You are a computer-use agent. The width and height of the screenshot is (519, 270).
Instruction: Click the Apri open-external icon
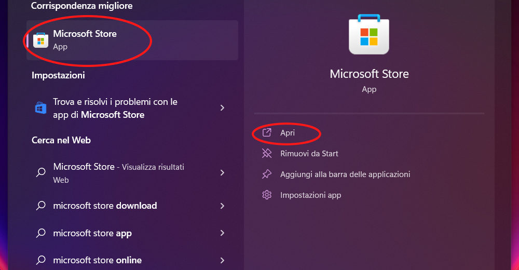(267, 133)
